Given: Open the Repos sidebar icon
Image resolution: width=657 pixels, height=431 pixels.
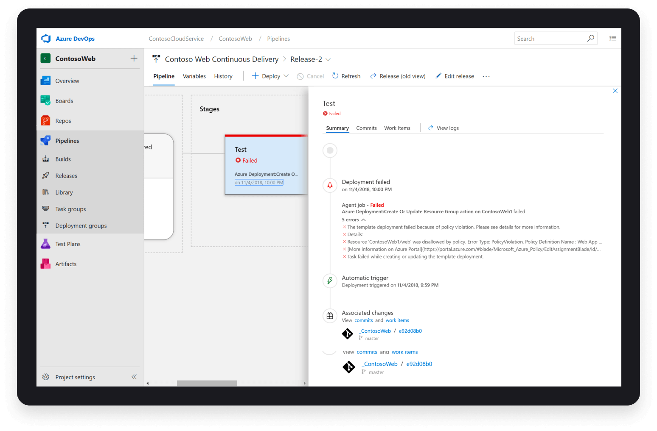Looking at the screenshot, I should tap(45, 121).
